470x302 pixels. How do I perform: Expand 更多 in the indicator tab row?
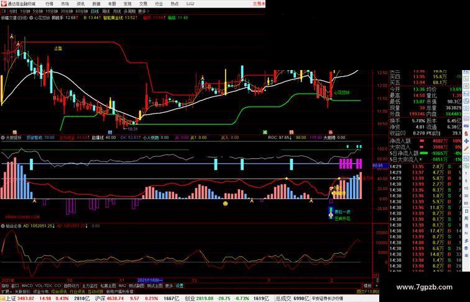pyautogui.click(x=169, y=286)
